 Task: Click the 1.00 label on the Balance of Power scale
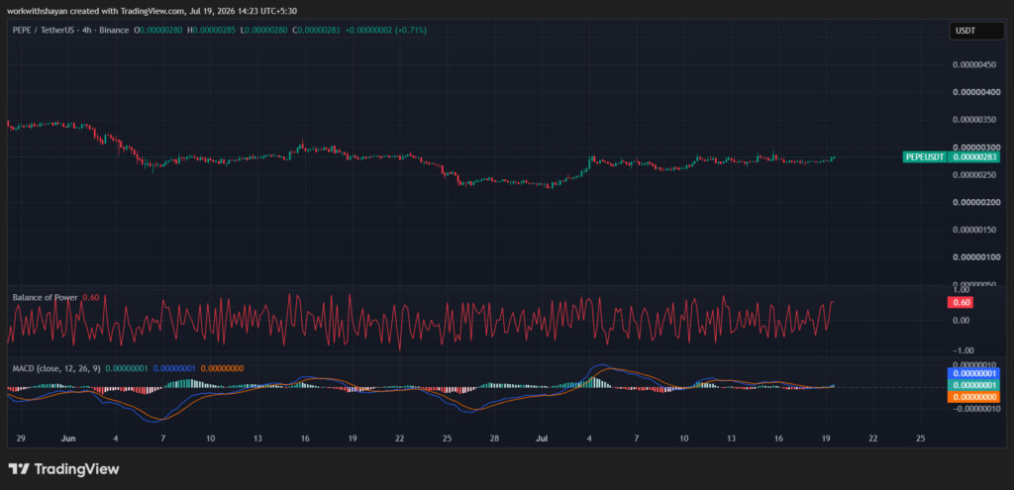click(961, 290)
